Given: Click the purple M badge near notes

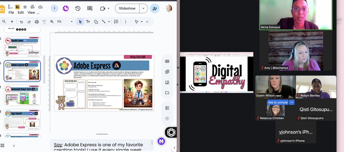Looking at the screenshot, I should [x=161, y=141].
